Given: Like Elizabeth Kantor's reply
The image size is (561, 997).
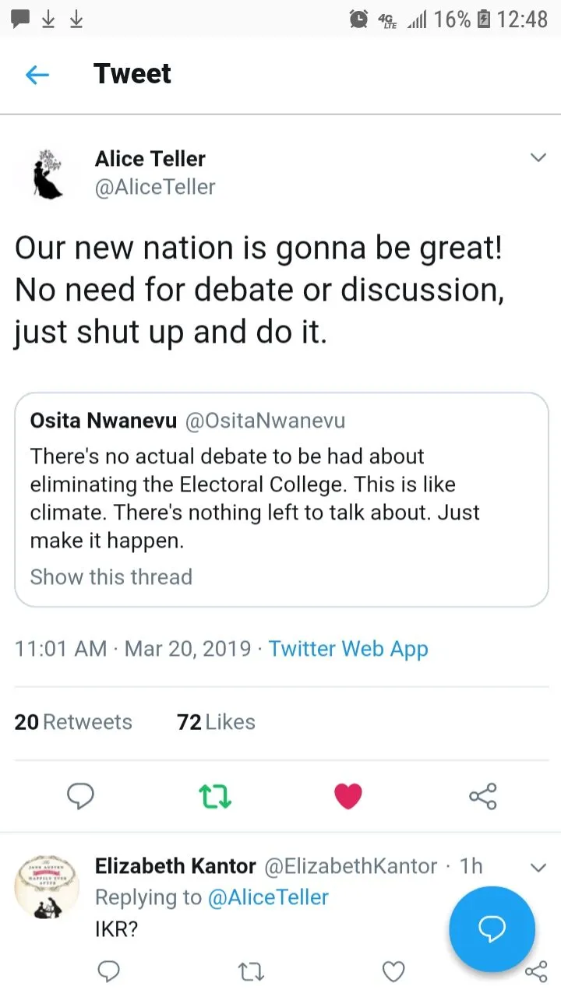Looking at the screenshot, I should point(393,971).
